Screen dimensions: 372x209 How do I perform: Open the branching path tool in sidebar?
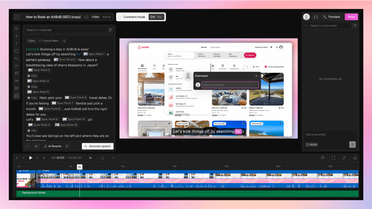[17, 66]
